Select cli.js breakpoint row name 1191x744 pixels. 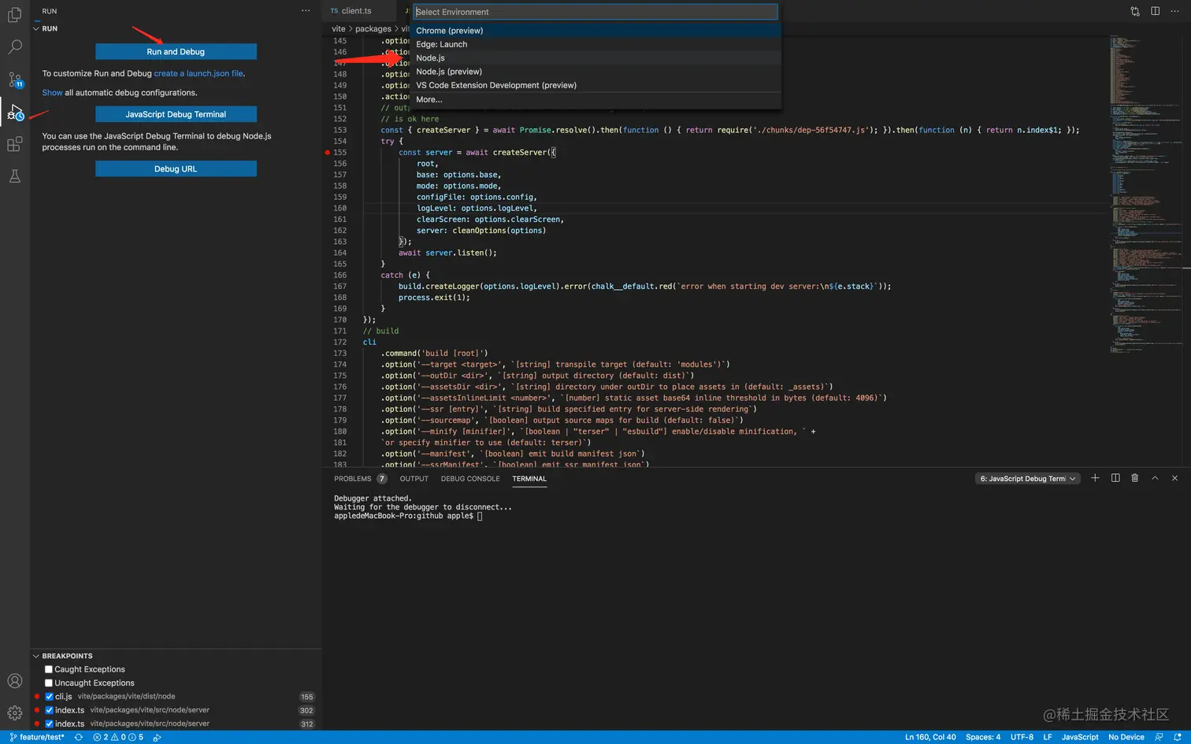(x=64, y=697)
